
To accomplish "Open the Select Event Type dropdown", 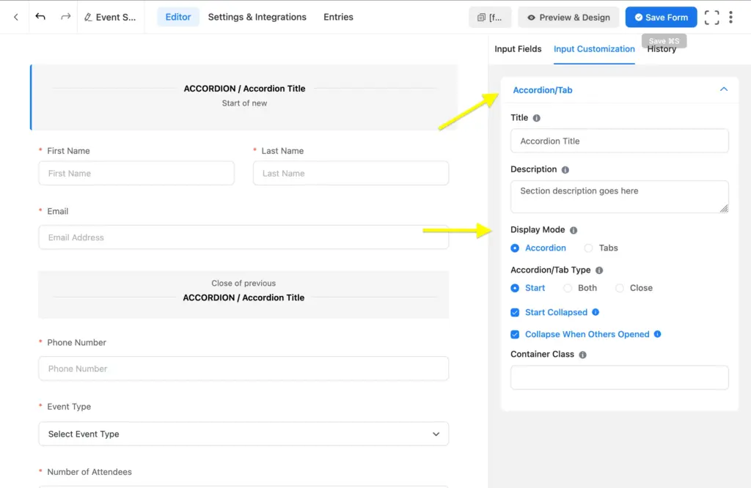I will click(x=243, y=434).
